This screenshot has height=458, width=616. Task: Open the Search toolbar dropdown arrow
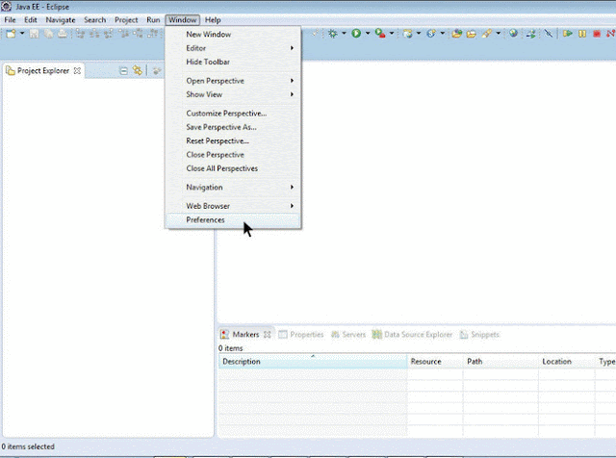click(x=499, y=34)
